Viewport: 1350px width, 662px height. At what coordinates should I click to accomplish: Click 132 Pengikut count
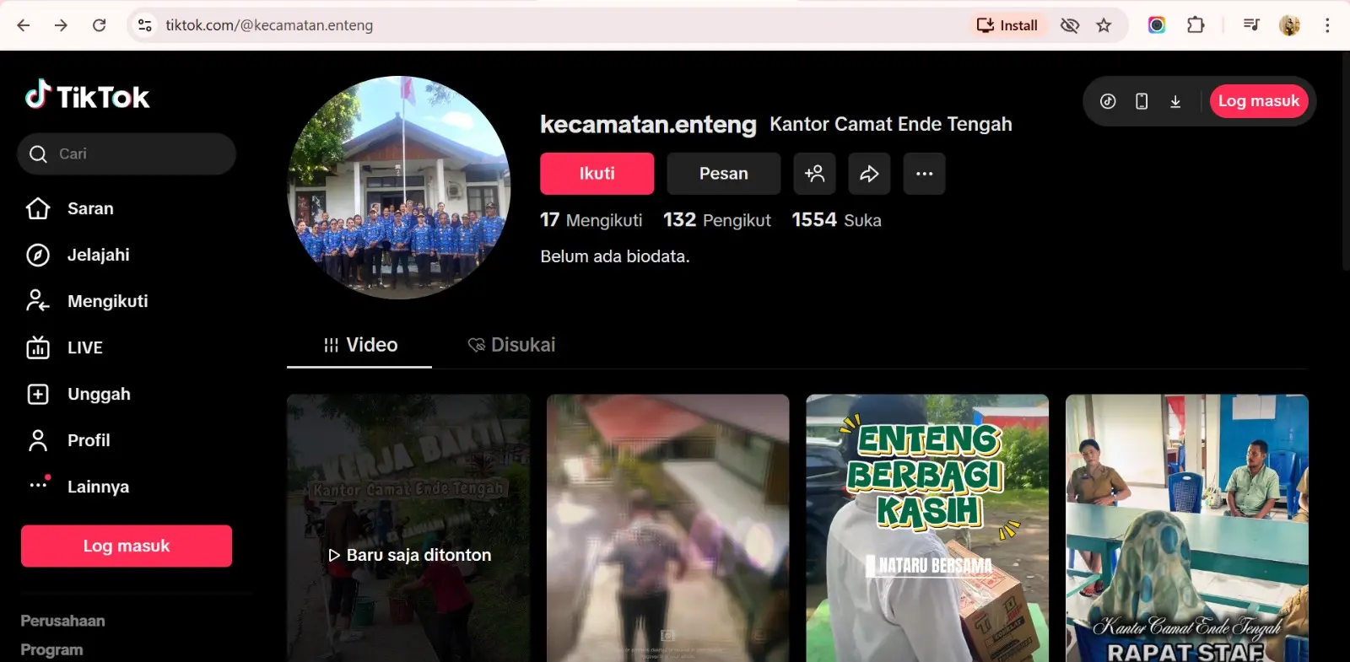(717, 220)
